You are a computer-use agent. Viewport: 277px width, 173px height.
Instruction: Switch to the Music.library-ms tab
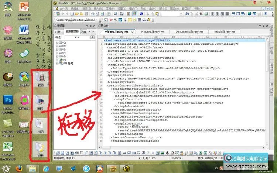225,32
